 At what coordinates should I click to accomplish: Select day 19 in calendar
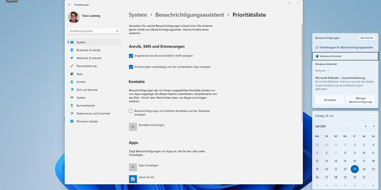point(317,169)
